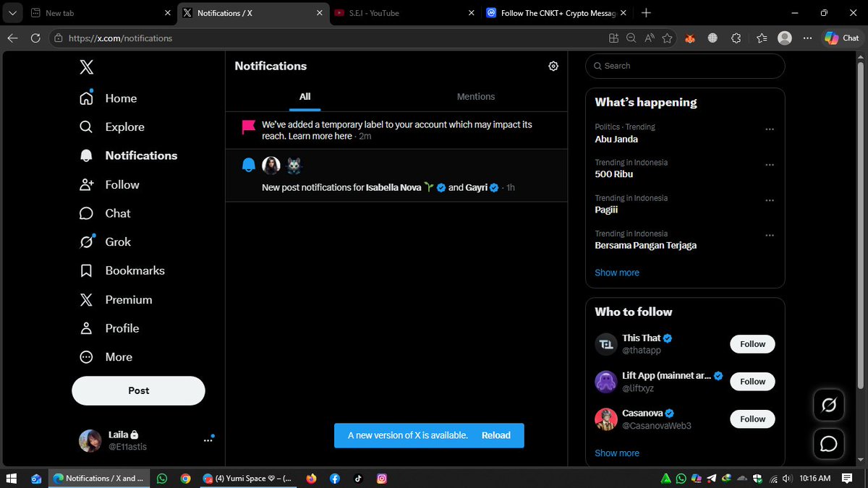Open the Copilot Chat button
The width and height of the screenshot is (868, 488).
tap(842, 38)
